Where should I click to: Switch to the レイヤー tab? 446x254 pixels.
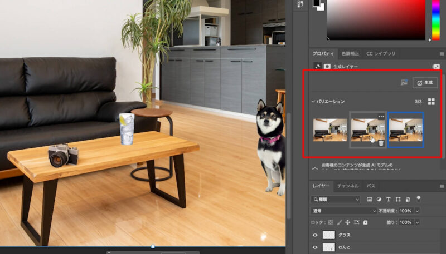[x=322, y=186]
